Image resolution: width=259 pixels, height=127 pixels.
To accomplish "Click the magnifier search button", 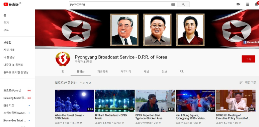I will pos(183,4).
